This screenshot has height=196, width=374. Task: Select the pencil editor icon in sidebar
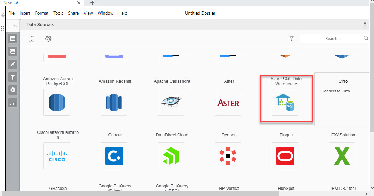click(x=13, y=64)
